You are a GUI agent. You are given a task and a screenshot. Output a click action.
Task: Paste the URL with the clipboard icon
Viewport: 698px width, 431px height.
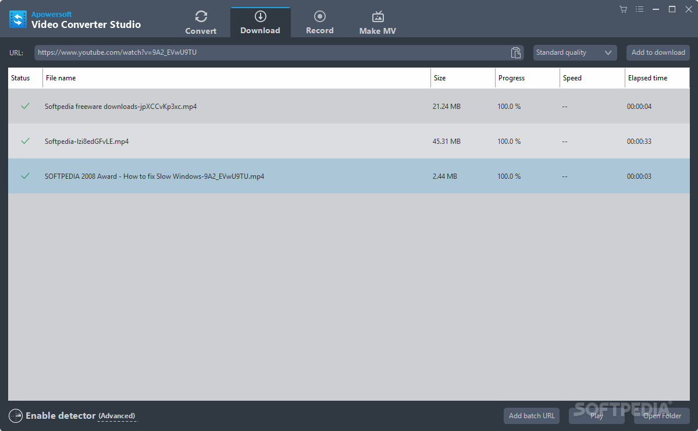tap(515, 52)
